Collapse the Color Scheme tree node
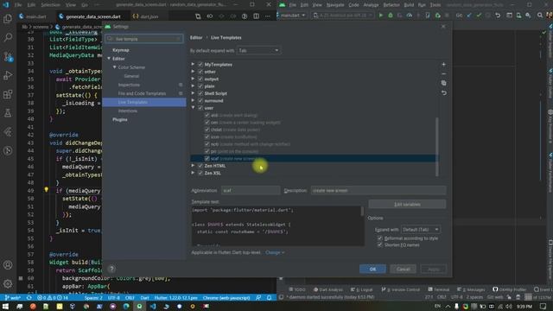The width and height of the screenshot is (553, 311). (x=115, y=67)
